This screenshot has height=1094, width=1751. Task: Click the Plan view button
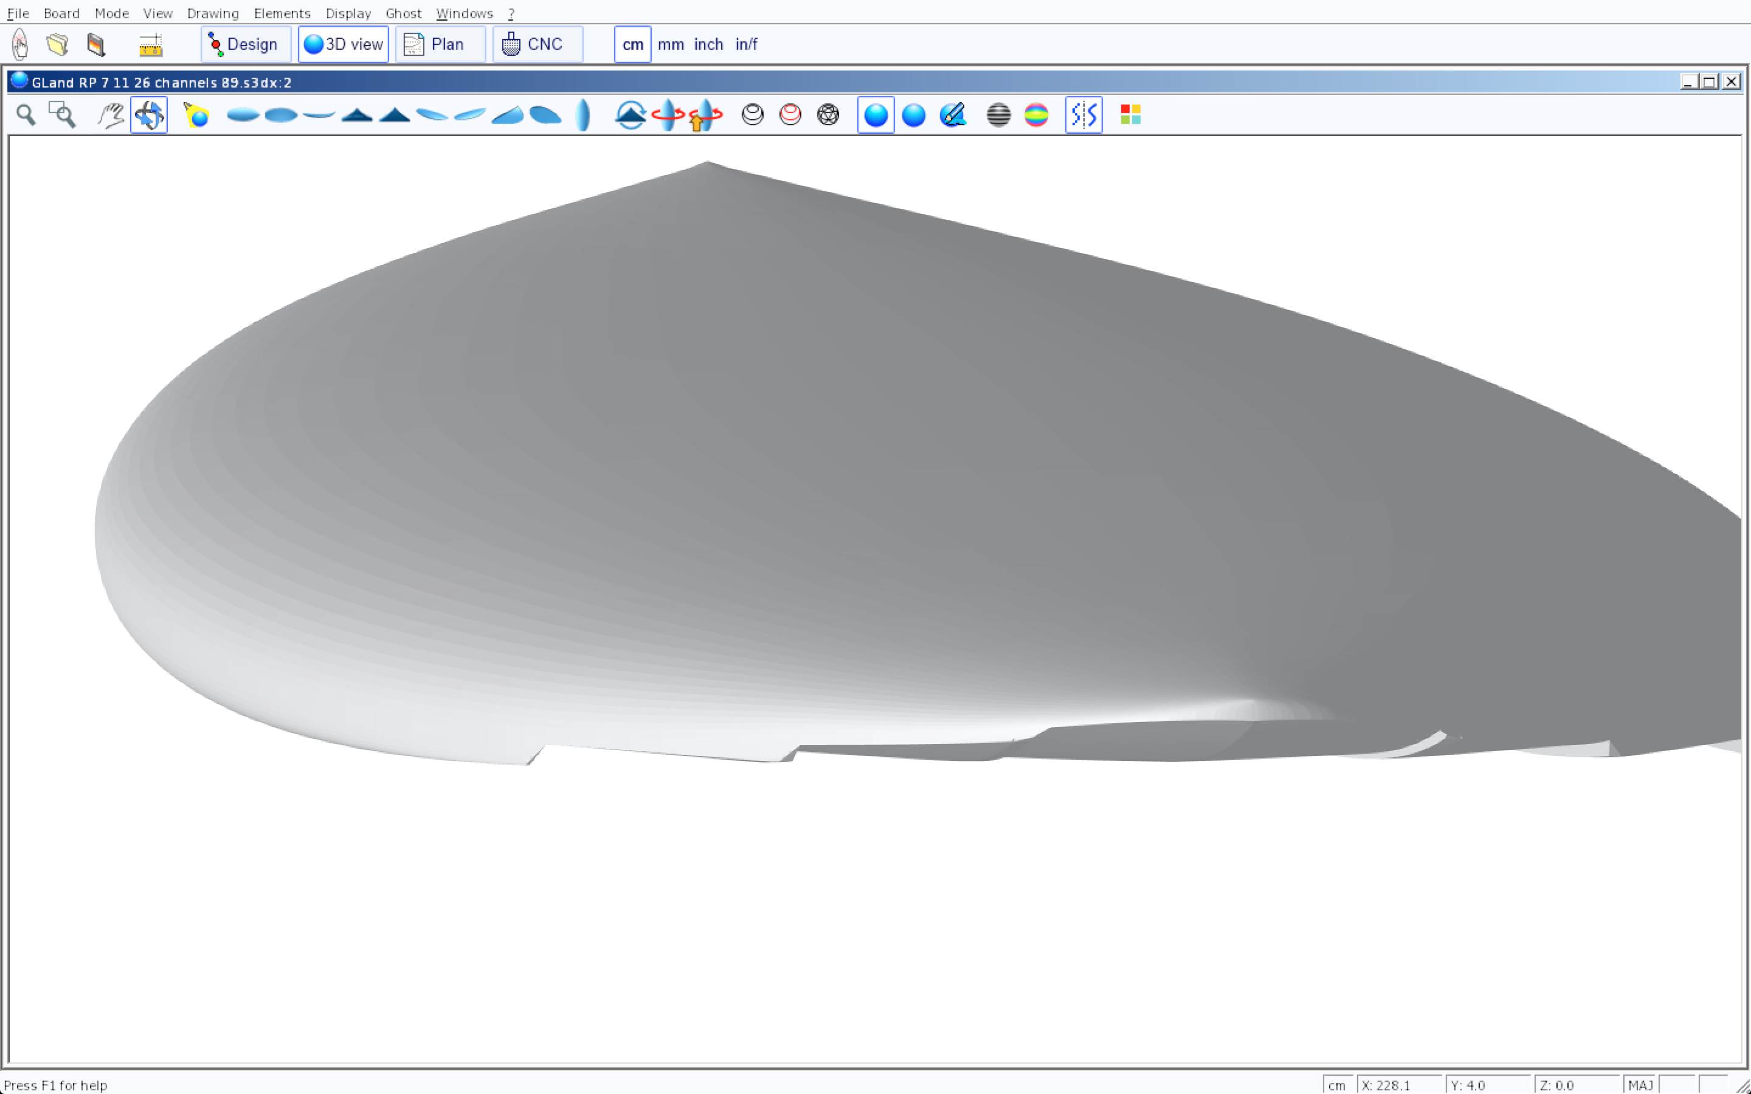click(x=440, y=44)
